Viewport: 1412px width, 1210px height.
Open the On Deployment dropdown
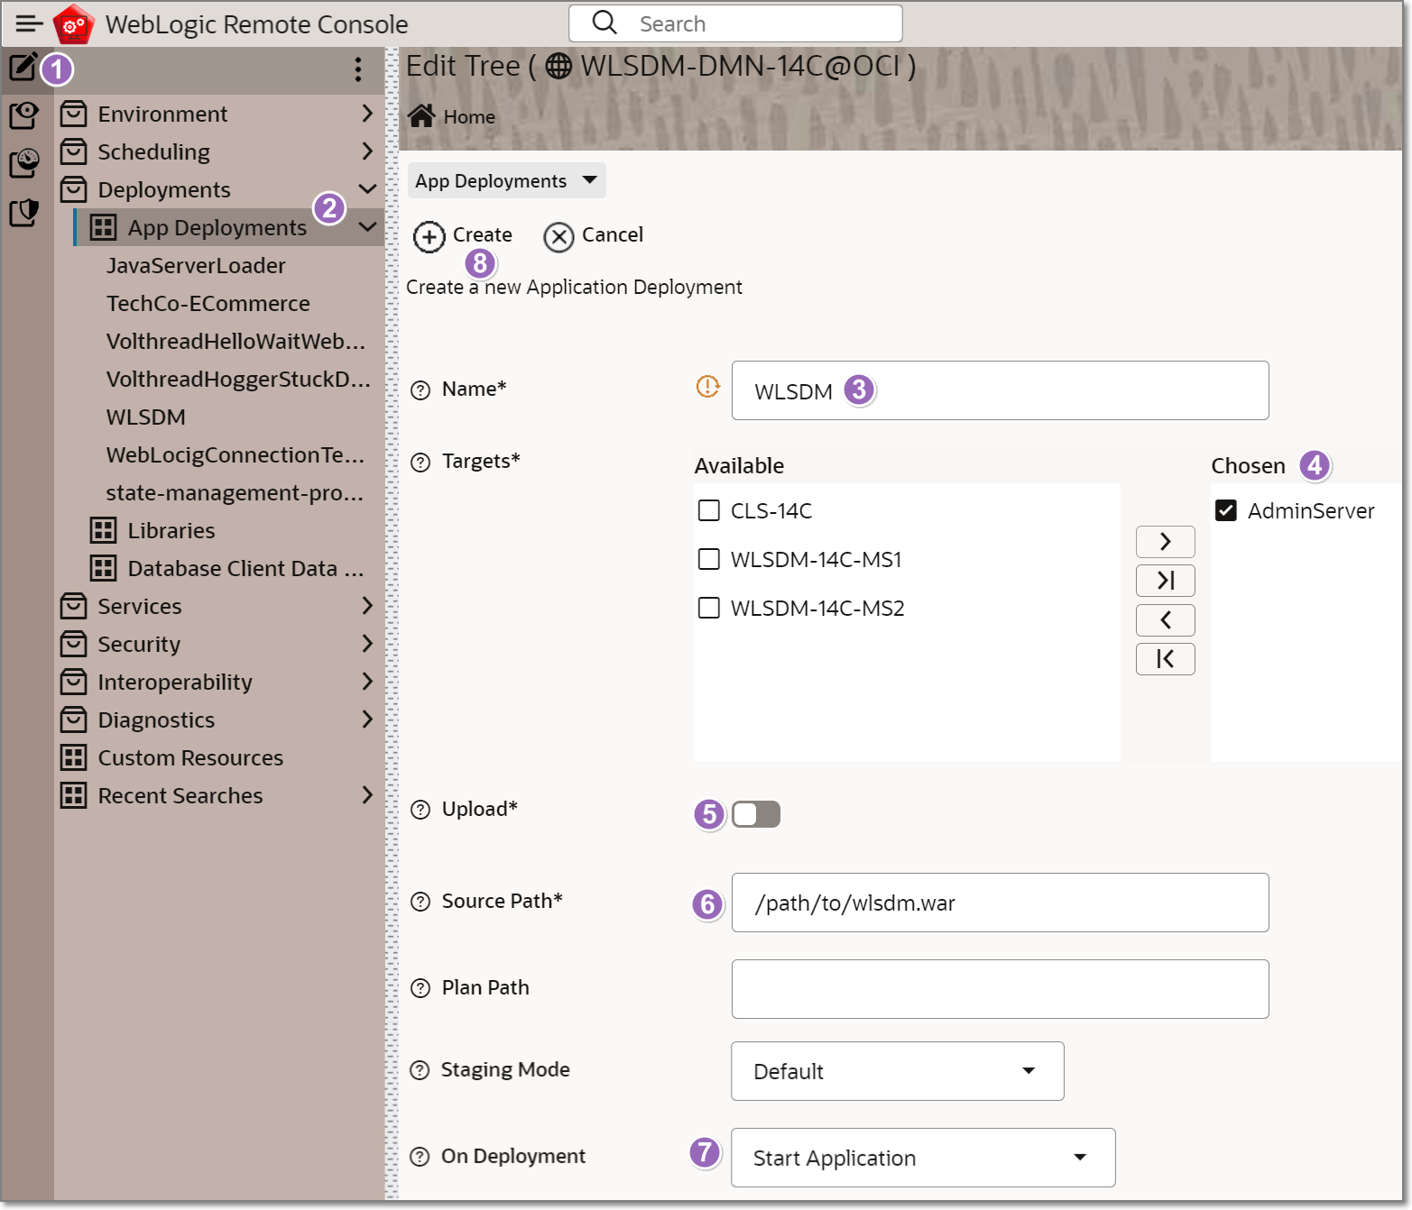[923, 1158]
